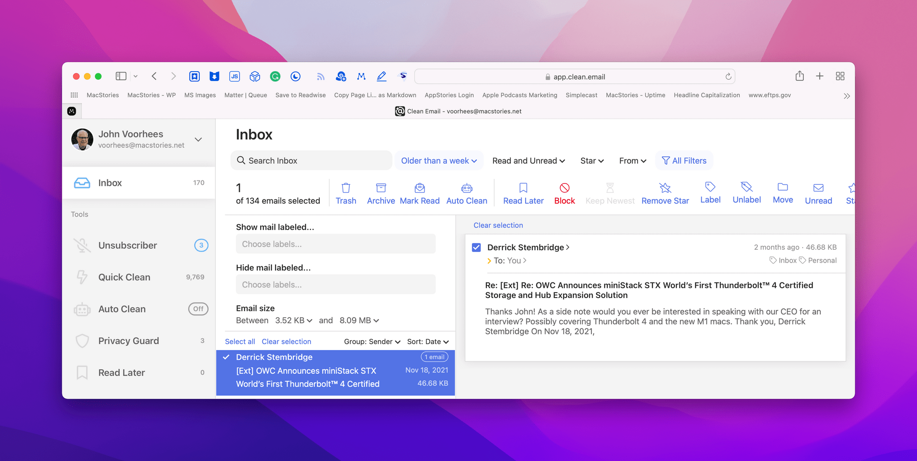Open Matter | Queue bookmark

[245, 95]
